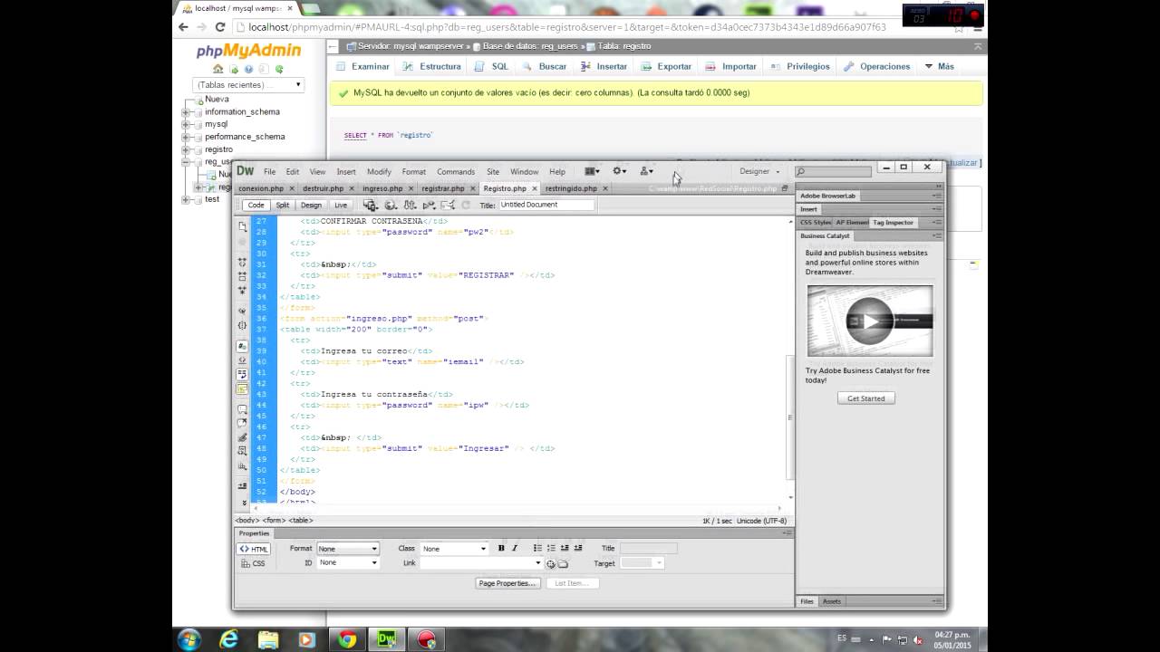1160x652 pixels.
Task: Expand the mysql database node
Action: pos(186,125)
